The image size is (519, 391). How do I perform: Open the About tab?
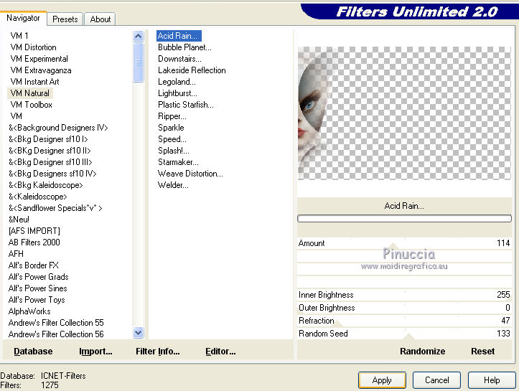click(100, 19)
